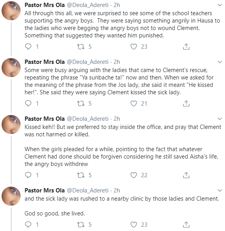This screenshot has height=231, width=225.
Task: Open @Deola_Adereti handle on first tweet
Action: point(88,5)
